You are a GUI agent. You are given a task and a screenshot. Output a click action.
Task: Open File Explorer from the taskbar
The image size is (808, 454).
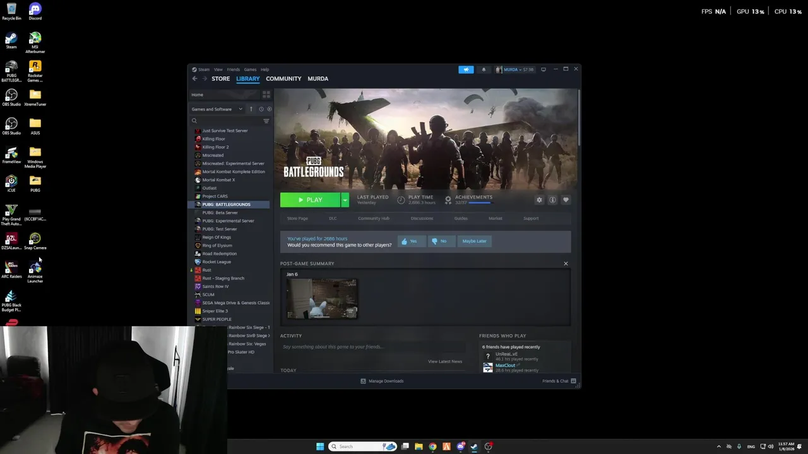(x=419, y=446)
